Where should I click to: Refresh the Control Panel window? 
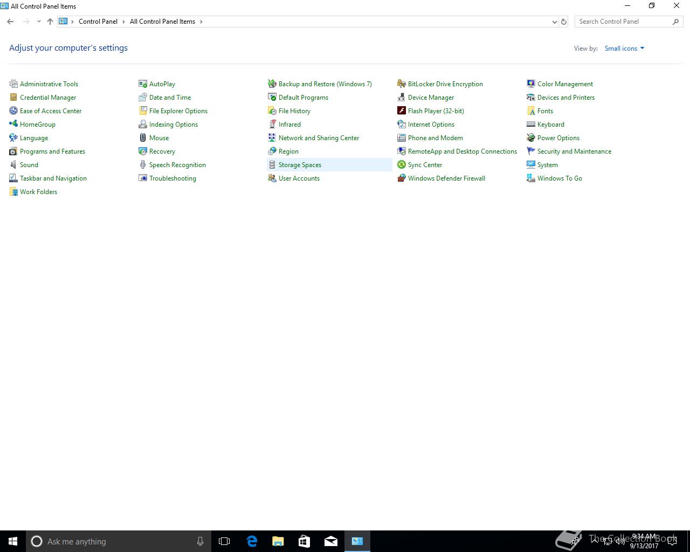tap(564, 22)
